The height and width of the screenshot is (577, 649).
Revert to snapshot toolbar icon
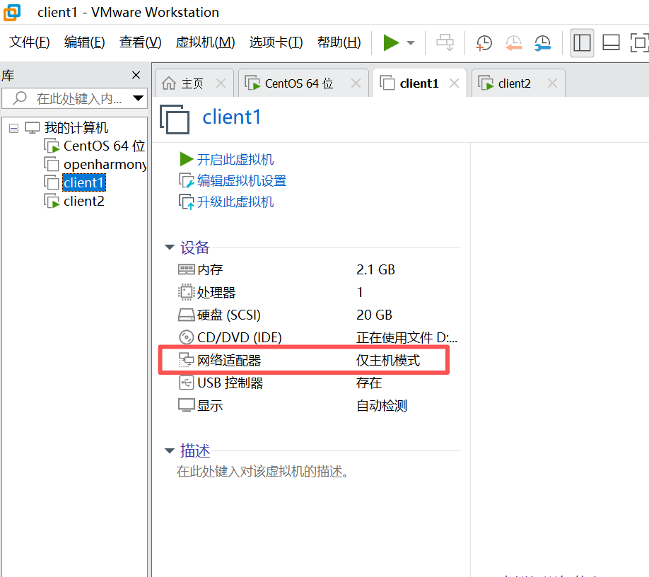(513, 42)
